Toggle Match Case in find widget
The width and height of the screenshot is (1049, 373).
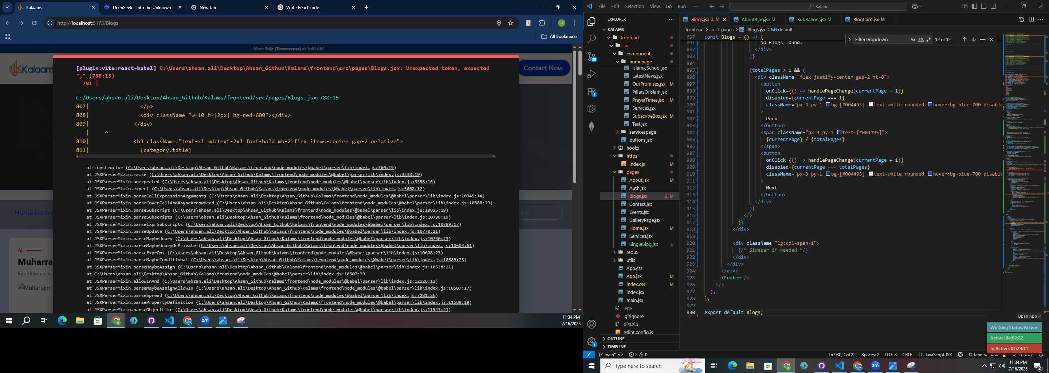(912, 39)
